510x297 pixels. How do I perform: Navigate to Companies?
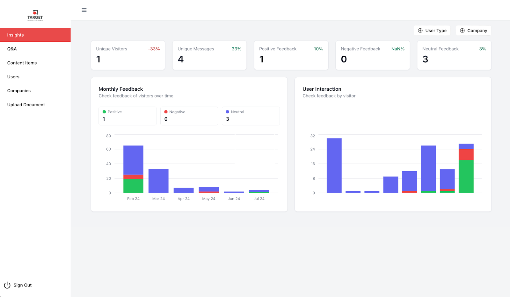tap(19, 91)
